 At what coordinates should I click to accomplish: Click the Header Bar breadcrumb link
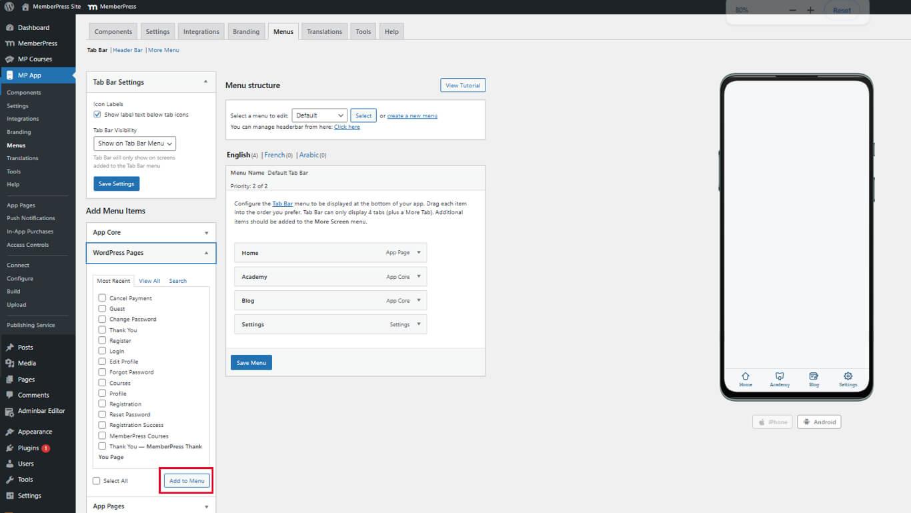click(x=127, y=49)
